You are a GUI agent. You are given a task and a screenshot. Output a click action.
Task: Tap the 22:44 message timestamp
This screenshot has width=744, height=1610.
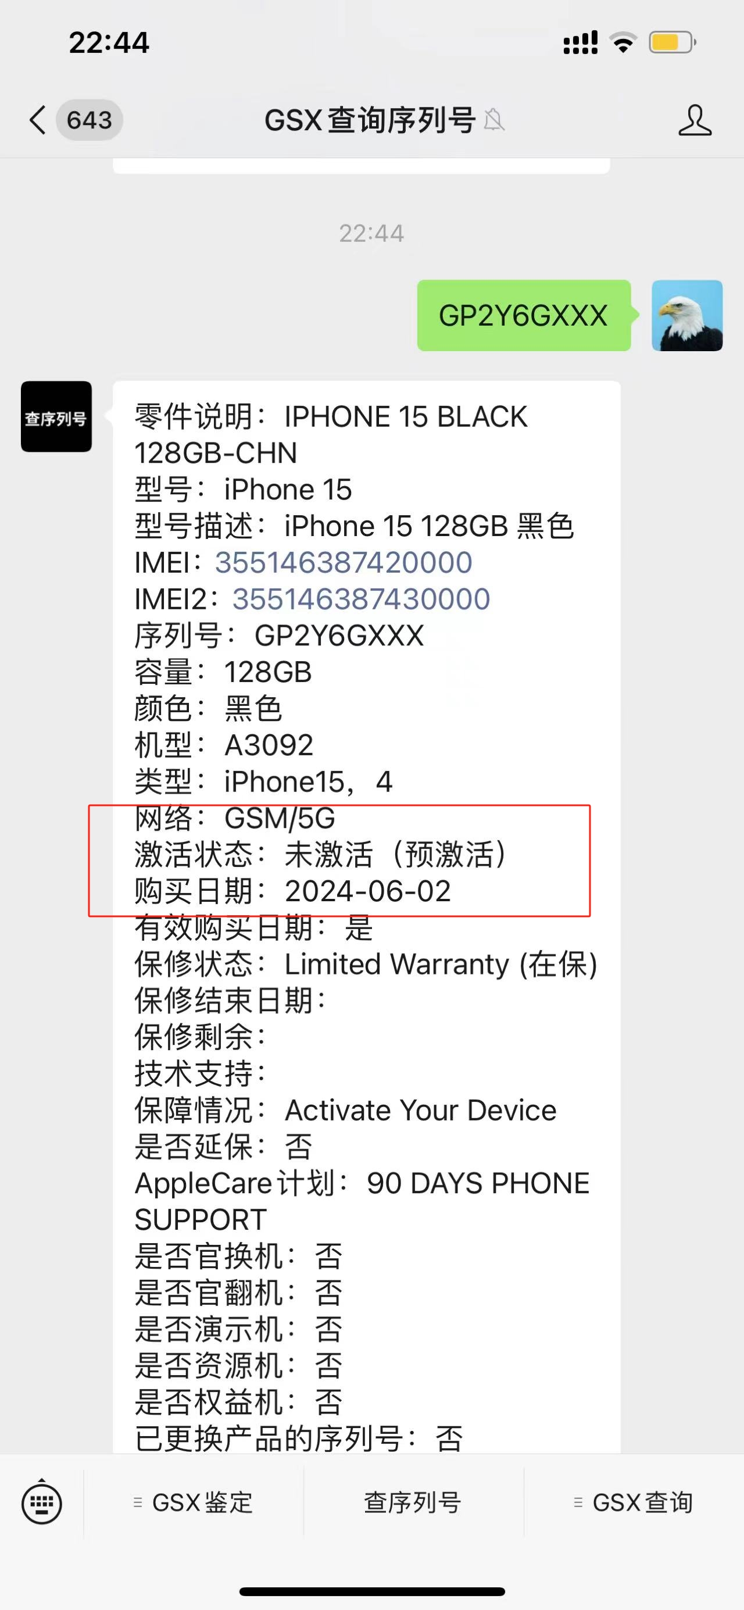click(x=371, y=233)
